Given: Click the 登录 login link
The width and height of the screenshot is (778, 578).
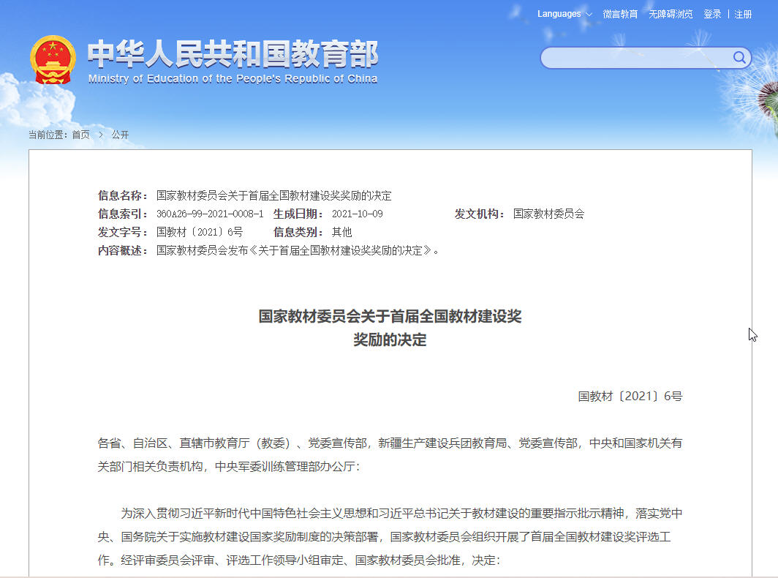Looking at the screenshot, I should click(x=712, y=14).
